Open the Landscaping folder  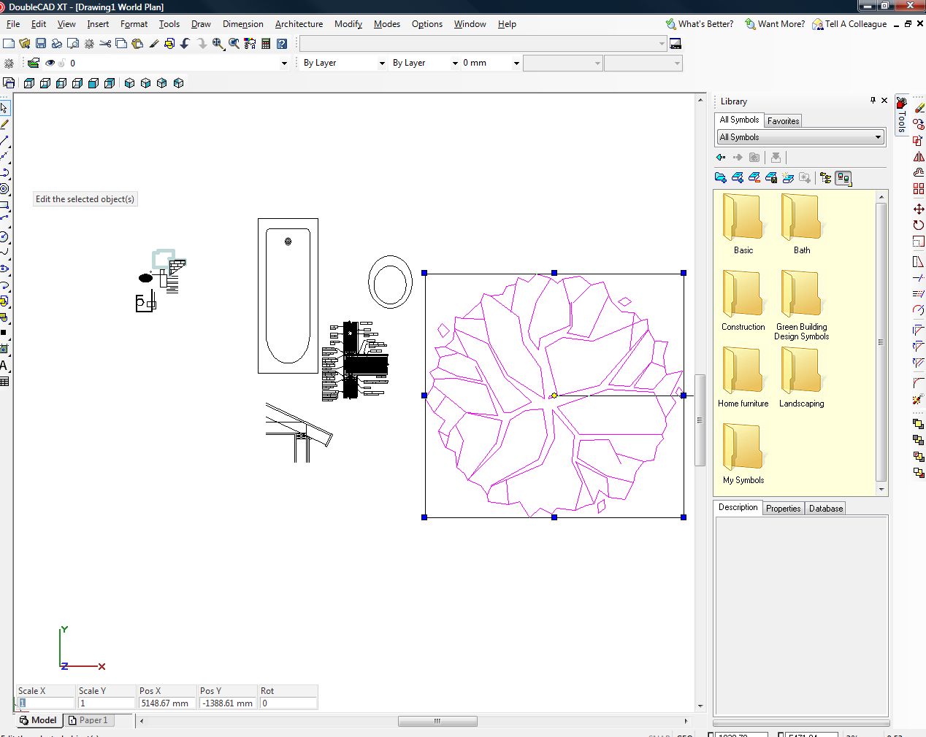pos(801,377)
